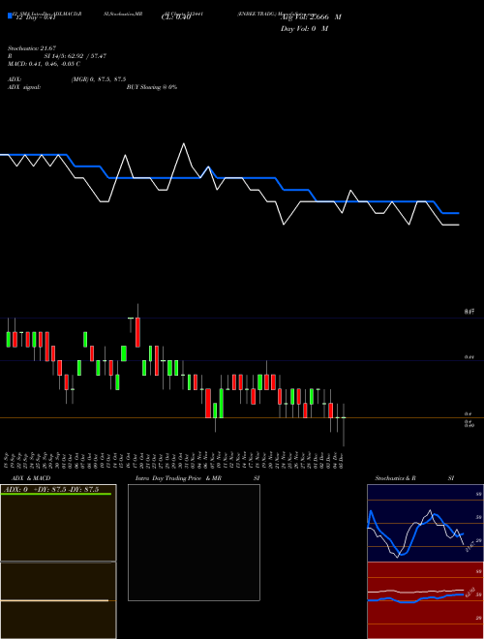Click the 'Day Vol: 0 M' text
The height and width of the screenshot is (639, 484).
[304, 28]
